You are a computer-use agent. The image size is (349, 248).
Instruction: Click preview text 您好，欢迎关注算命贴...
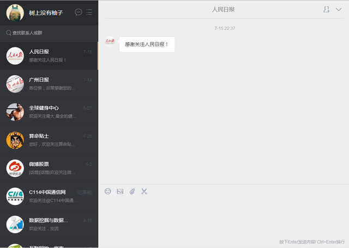(52, 144)
